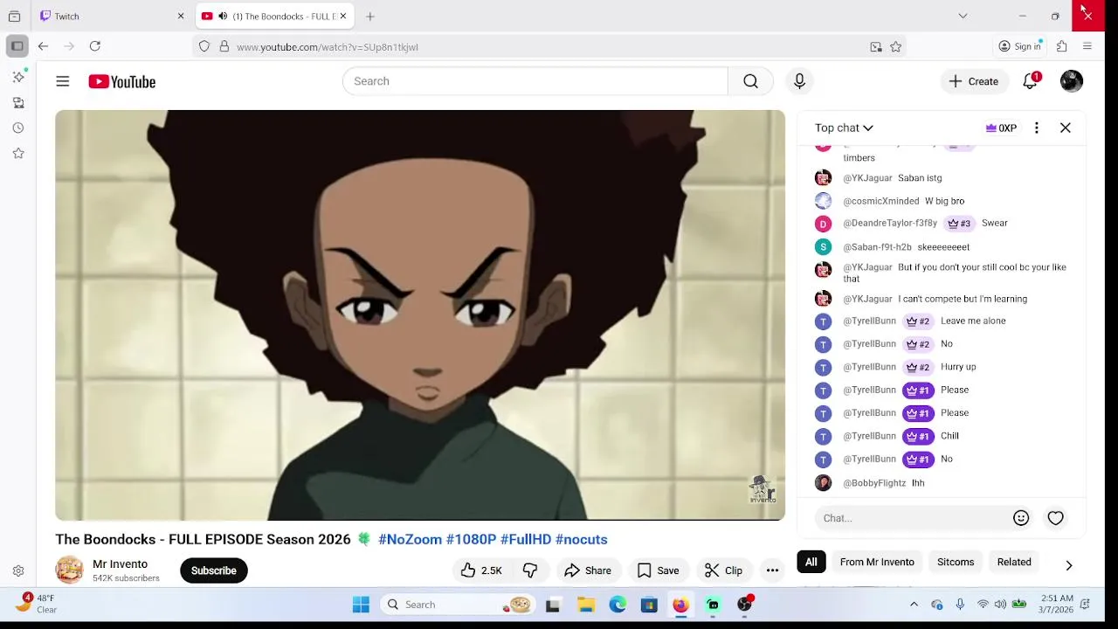Open the account avatar menu
The image size is (1118, 629).
[1072, 81]
